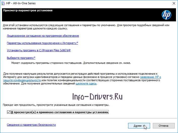Image resolution: width=178 pixels, height=133 pixels.
Task: Open the HP privacy statement link
Action: point(151,77)
